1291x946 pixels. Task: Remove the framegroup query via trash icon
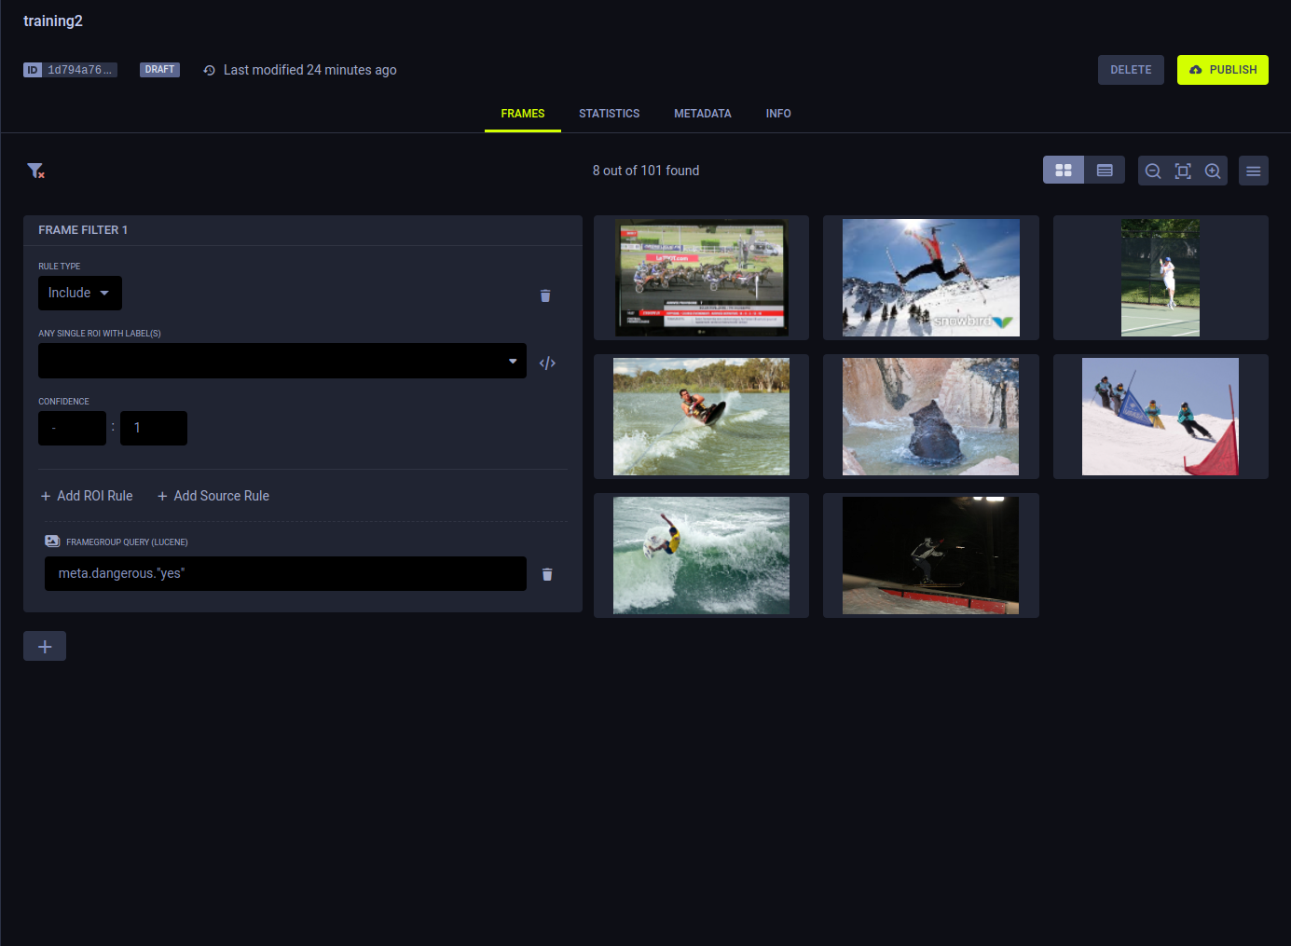coord(547,574)
